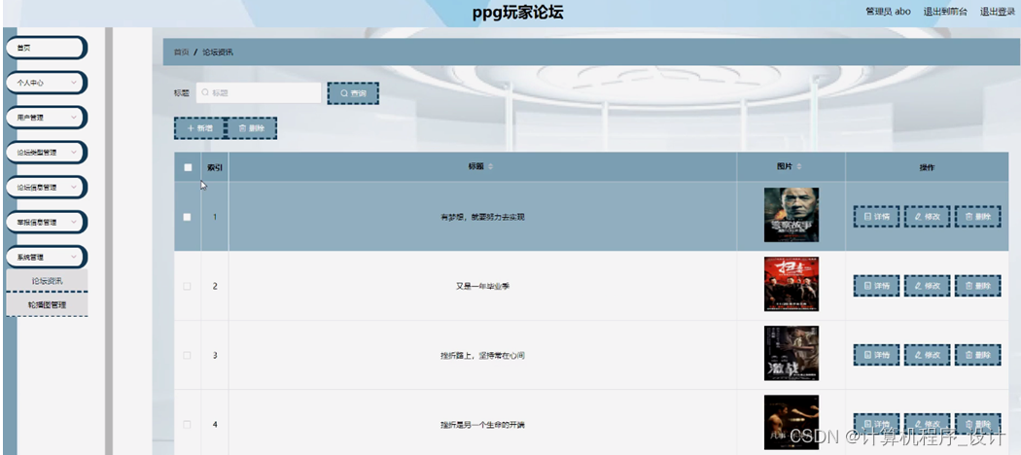Click 退出到前台 link
Viewport: 1021px width, 455px height.
coord(945,12)
